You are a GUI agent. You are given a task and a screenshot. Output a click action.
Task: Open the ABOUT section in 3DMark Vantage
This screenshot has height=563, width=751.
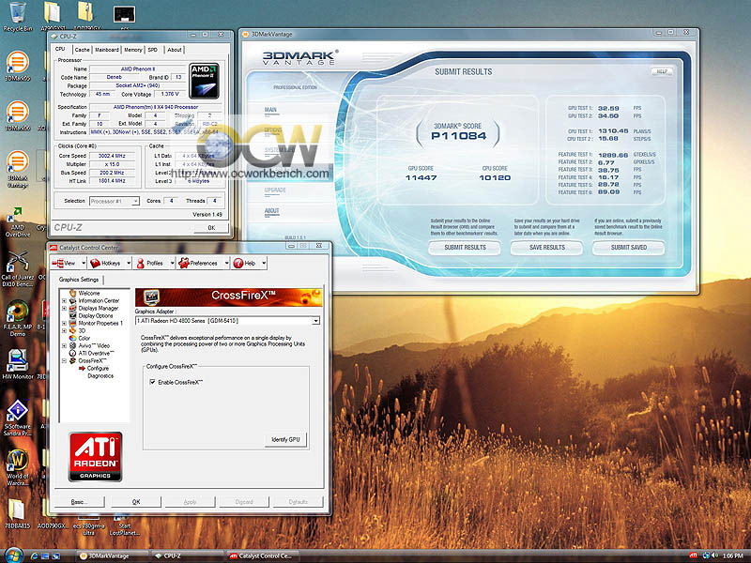coord(271,210)
